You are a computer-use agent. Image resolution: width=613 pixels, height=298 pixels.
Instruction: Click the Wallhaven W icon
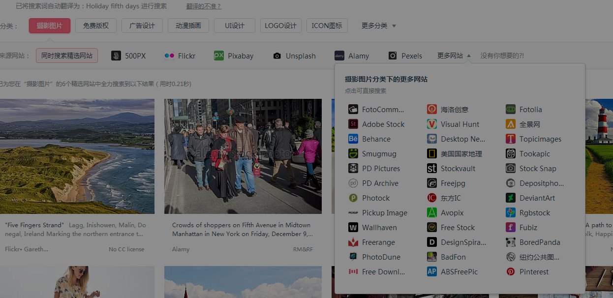353,227
